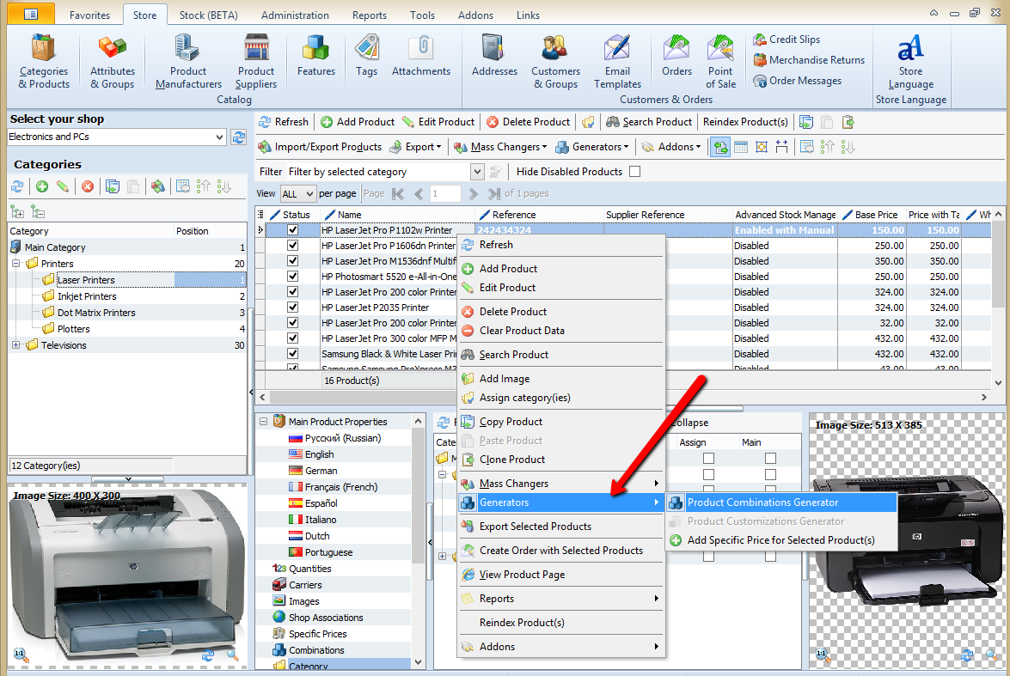Image resolution: width=1010 pixels, height=676 pixels.
Task: Open Order Messages
Action: click(798, 81)
